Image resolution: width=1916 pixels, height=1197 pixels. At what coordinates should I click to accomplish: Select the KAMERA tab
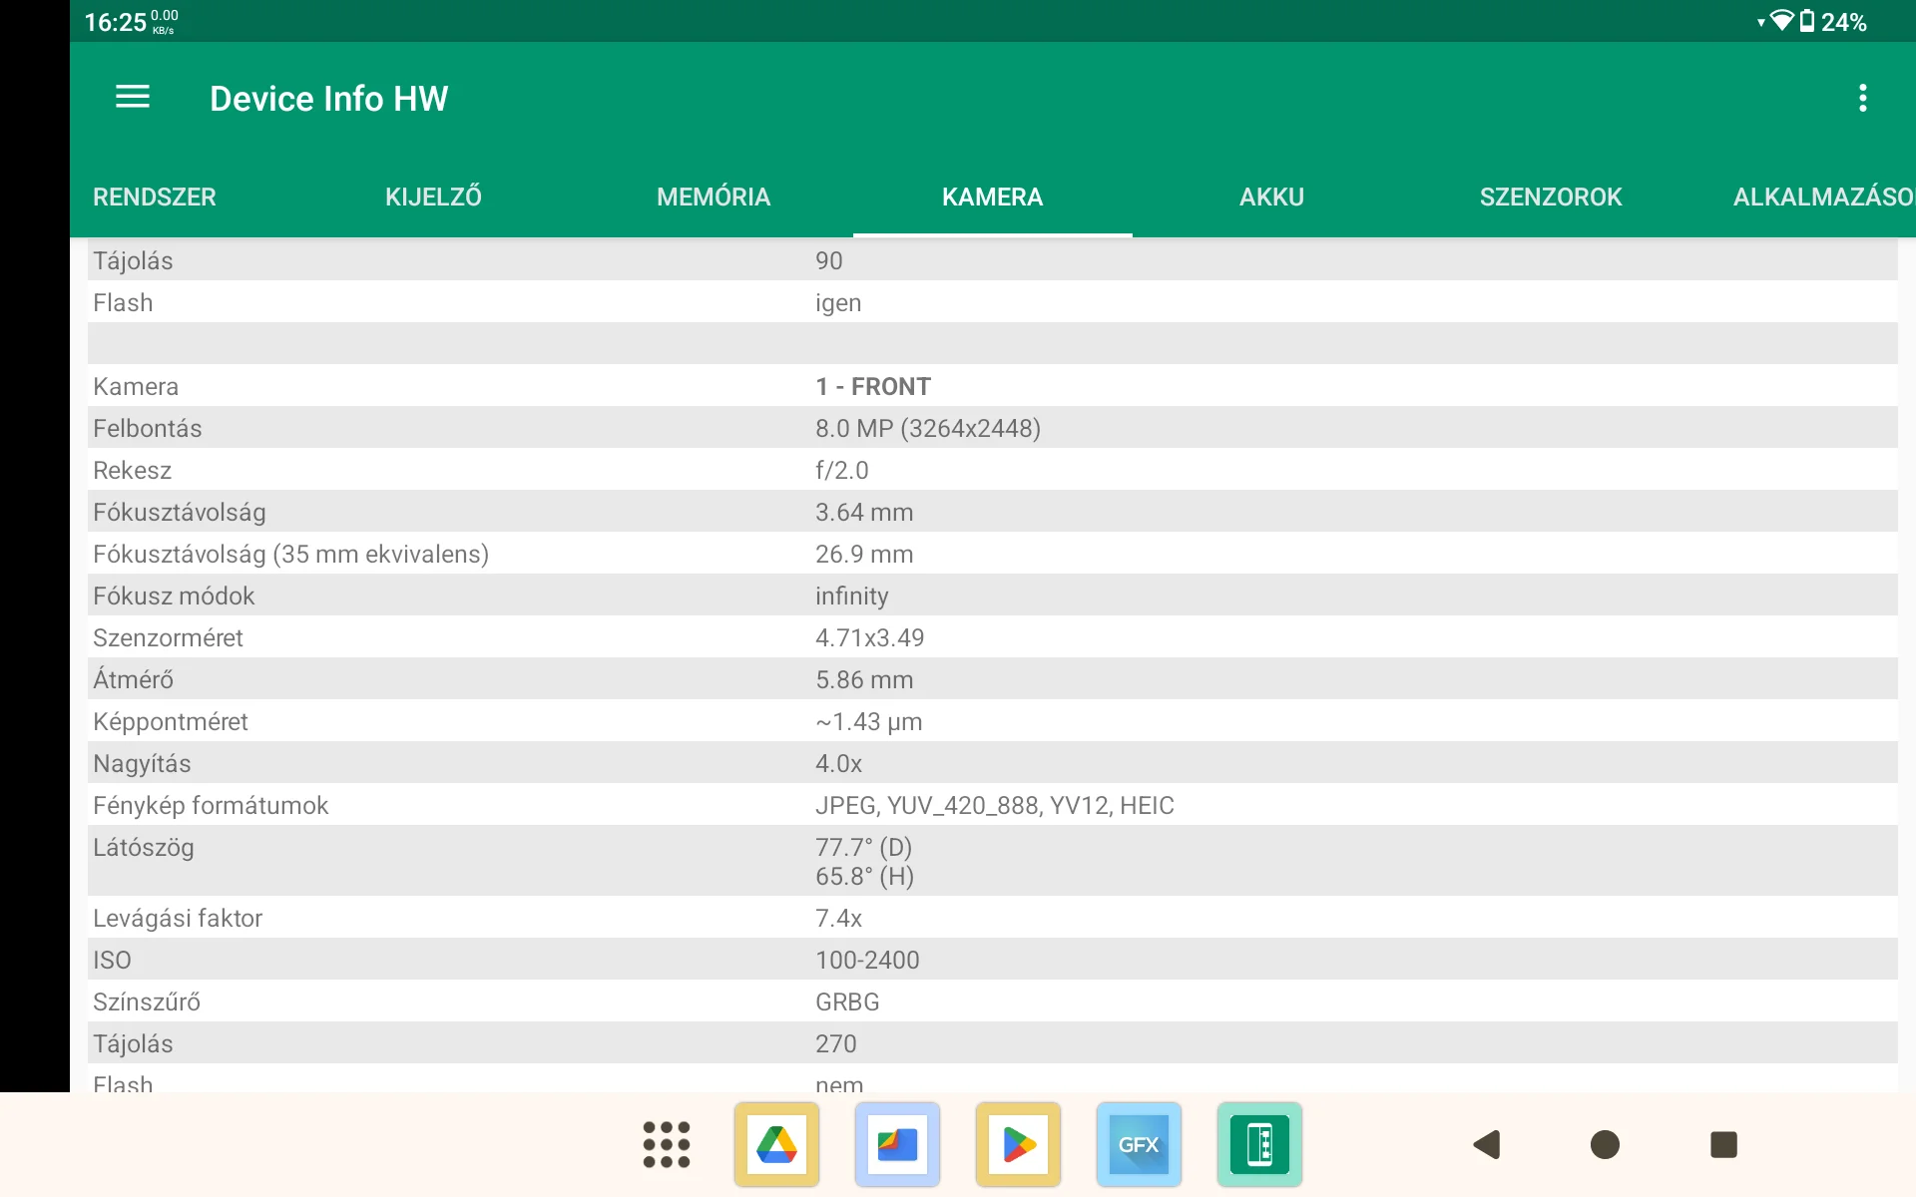tap(993, 197)
